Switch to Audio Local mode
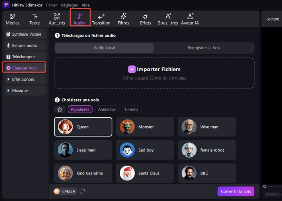 click(x=104, y=48)
